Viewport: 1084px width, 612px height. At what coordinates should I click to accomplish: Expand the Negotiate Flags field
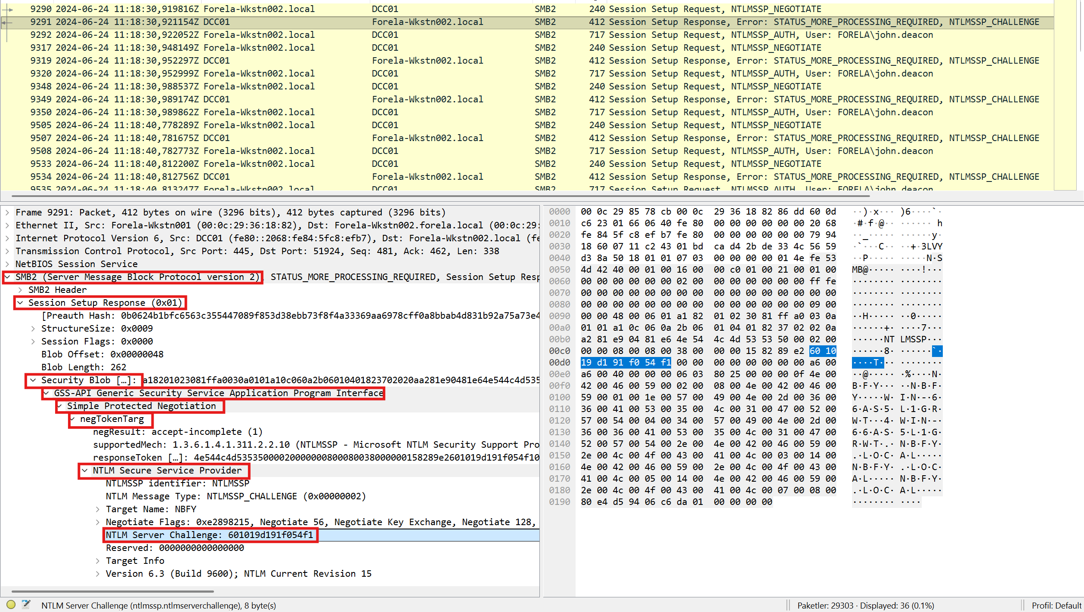(98, 522)
